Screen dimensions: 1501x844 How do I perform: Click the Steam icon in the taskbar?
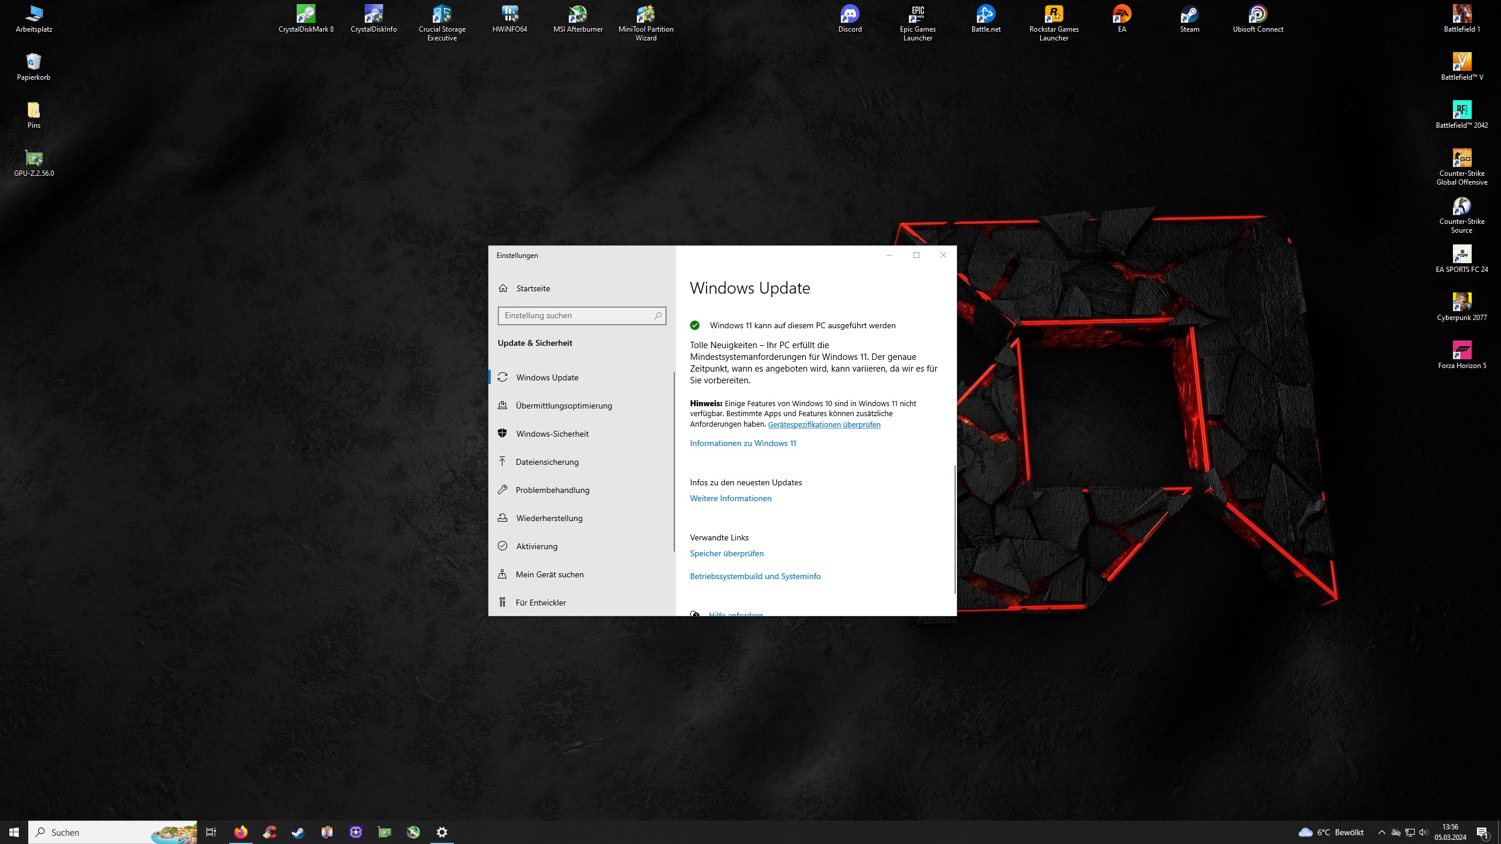pos(298,832)
